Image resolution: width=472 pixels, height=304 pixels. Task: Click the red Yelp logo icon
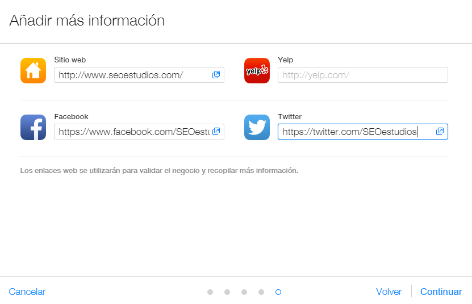click(257, 71)
